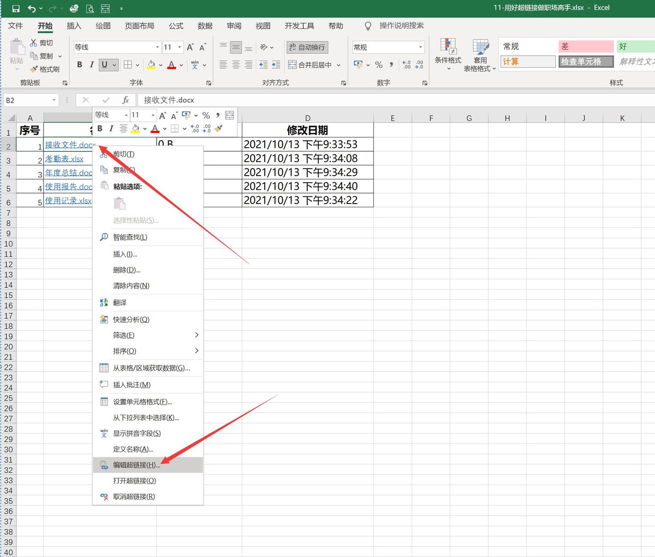Click the Format Painter brush icon
This screenshot has height=557, width=655.
tap(34, 69)
